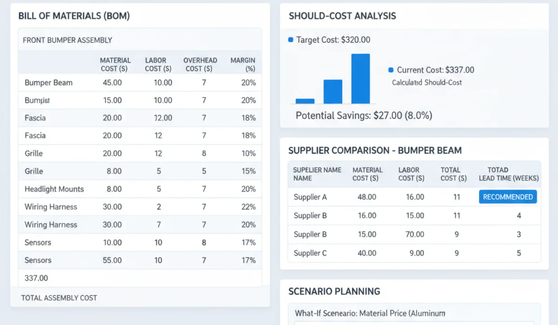Click the FRONT BUMPER ASSEMBLY title
The image size is (558, 325).
click(x=67, y=40)
